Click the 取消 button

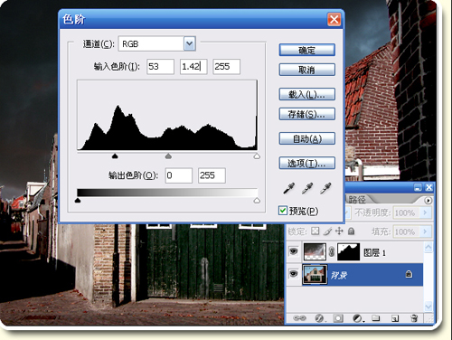pyautogui.click(x=307, y=70)
